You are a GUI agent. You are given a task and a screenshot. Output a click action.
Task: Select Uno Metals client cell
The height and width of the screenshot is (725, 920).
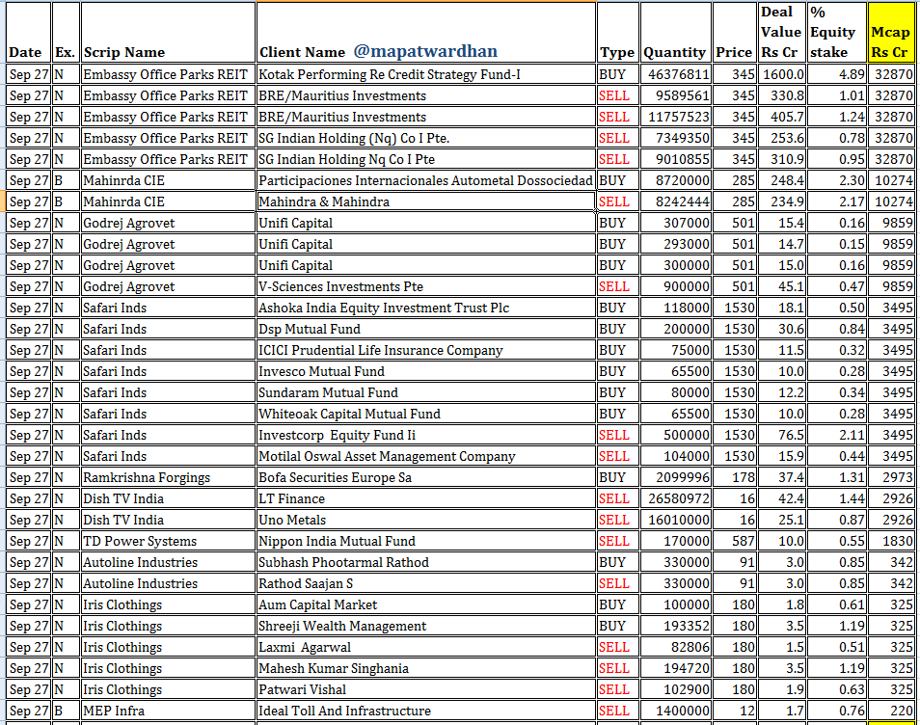click(426, 520)
